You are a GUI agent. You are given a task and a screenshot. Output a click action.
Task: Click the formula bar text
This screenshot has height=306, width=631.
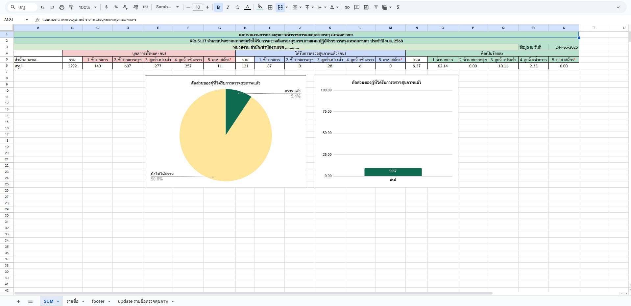pos(89,20)
